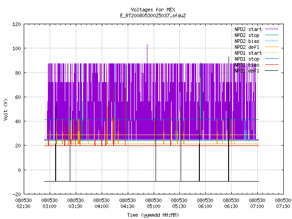
Task: Click the y-axis tick value 40
Action: 18,121
